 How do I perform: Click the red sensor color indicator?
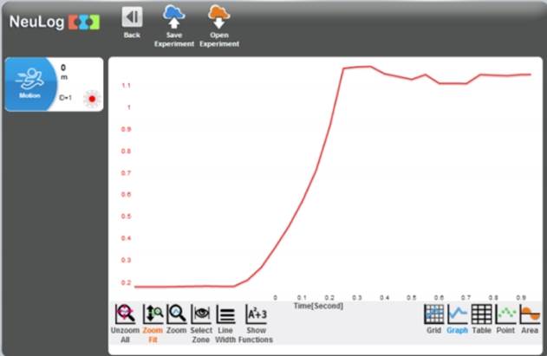[x=91, y=98]
